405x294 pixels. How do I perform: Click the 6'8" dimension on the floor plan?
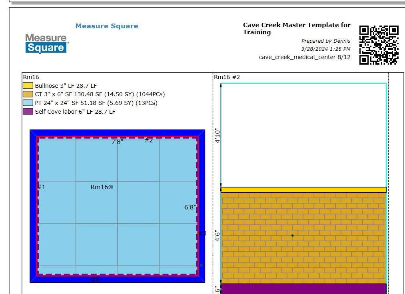[190, 207]
